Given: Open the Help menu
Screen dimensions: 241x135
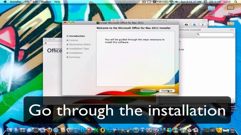Looking at the screenshot, I should point(57,2).
